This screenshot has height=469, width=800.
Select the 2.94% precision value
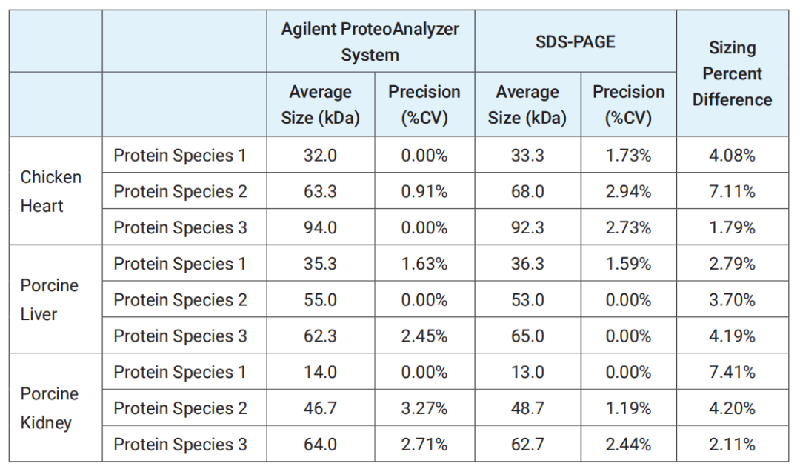[x=628, y=191]
